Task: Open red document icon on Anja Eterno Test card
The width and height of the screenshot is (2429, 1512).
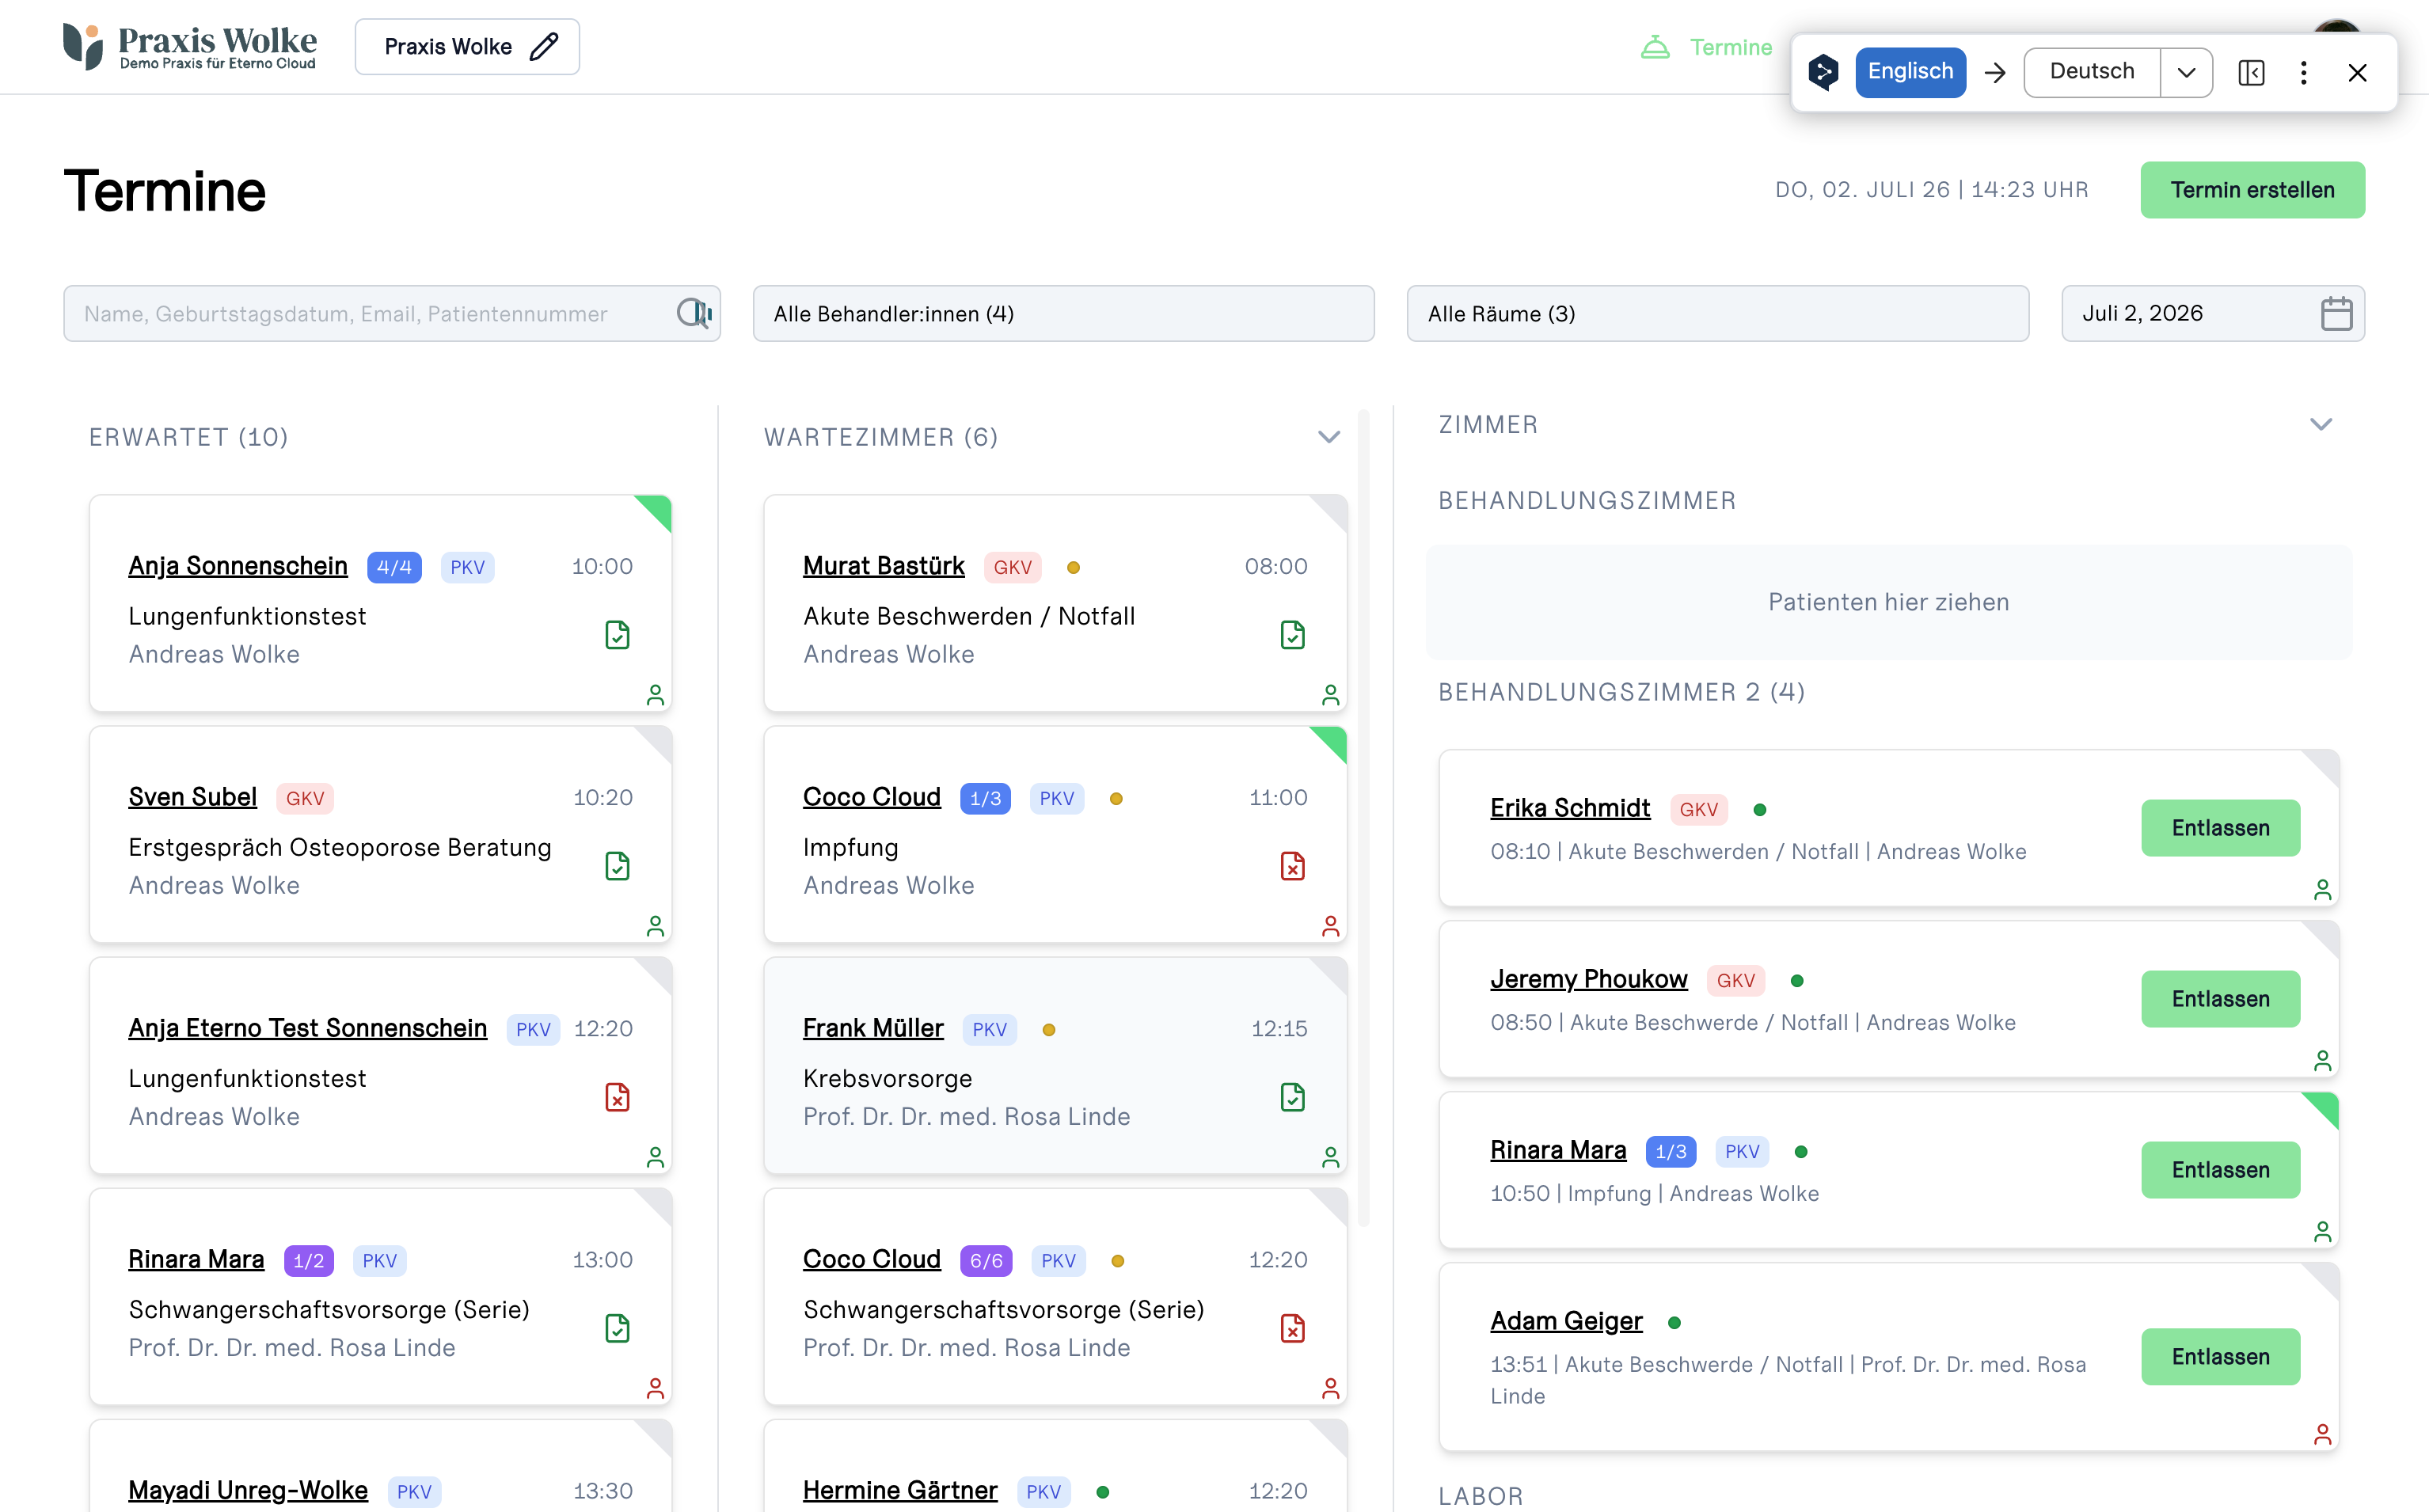Action: [618, 1097]
